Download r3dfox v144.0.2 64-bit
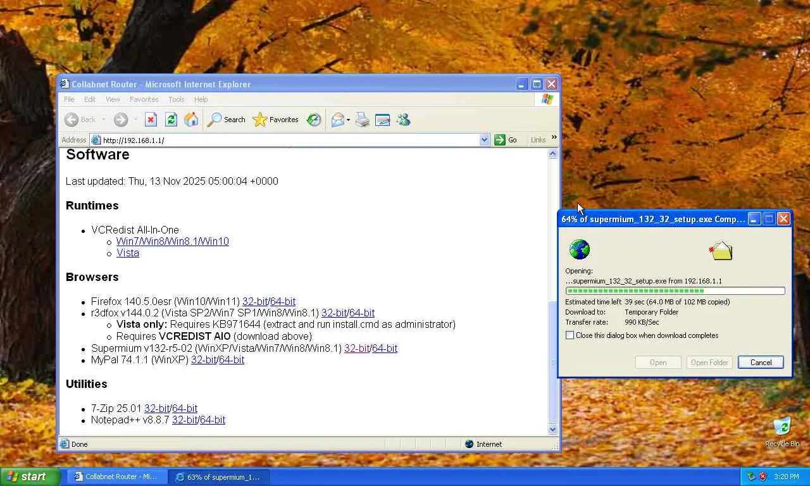 [362, 313]
